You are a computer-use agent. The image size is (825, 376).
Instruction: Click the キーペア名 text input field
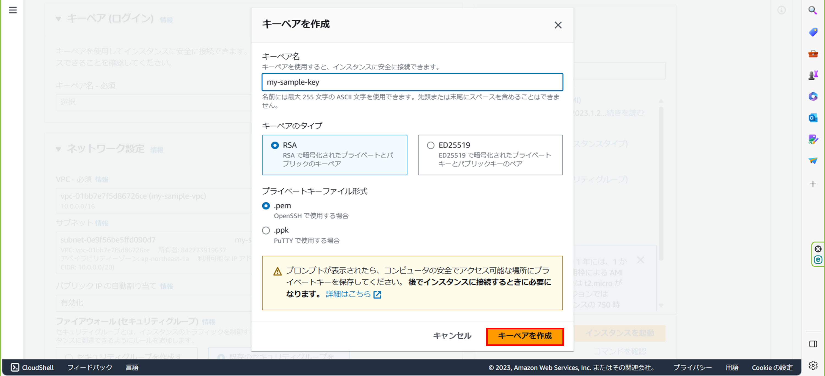pos(412,82)
